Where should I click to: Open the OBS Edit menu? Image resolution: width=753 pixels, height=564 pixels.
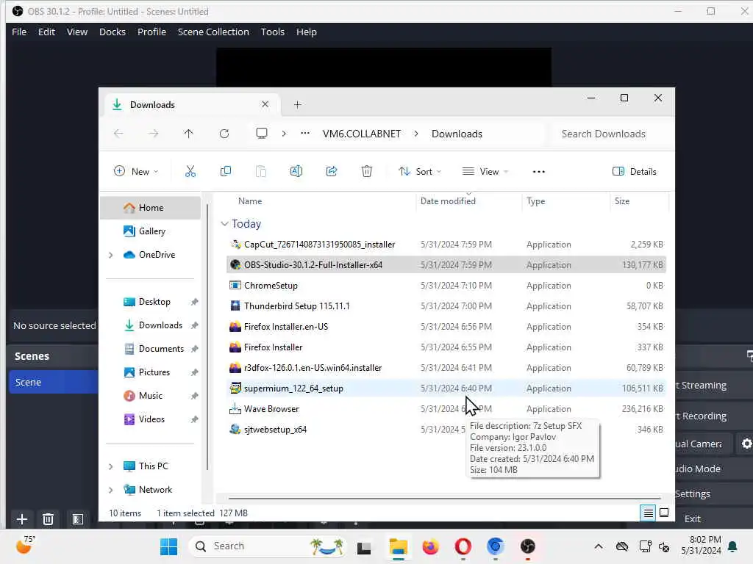tap(46, 32)
